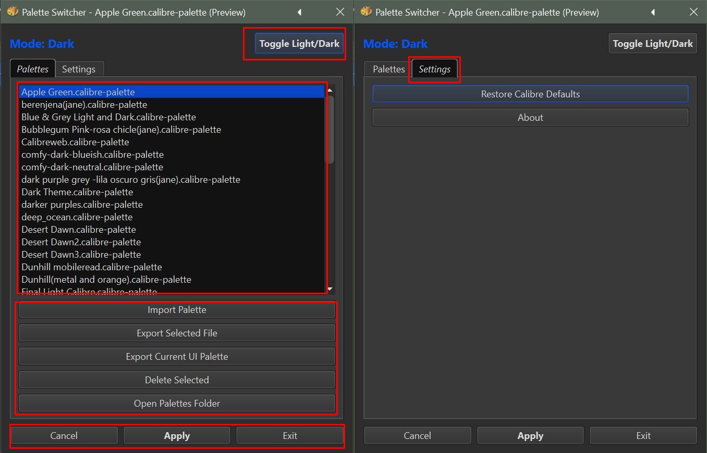Image resolution: width=707 pixels, height=453 pixels.
Task: Select Calibreweb.calibre-palette entry
Action: click(172, 142)
